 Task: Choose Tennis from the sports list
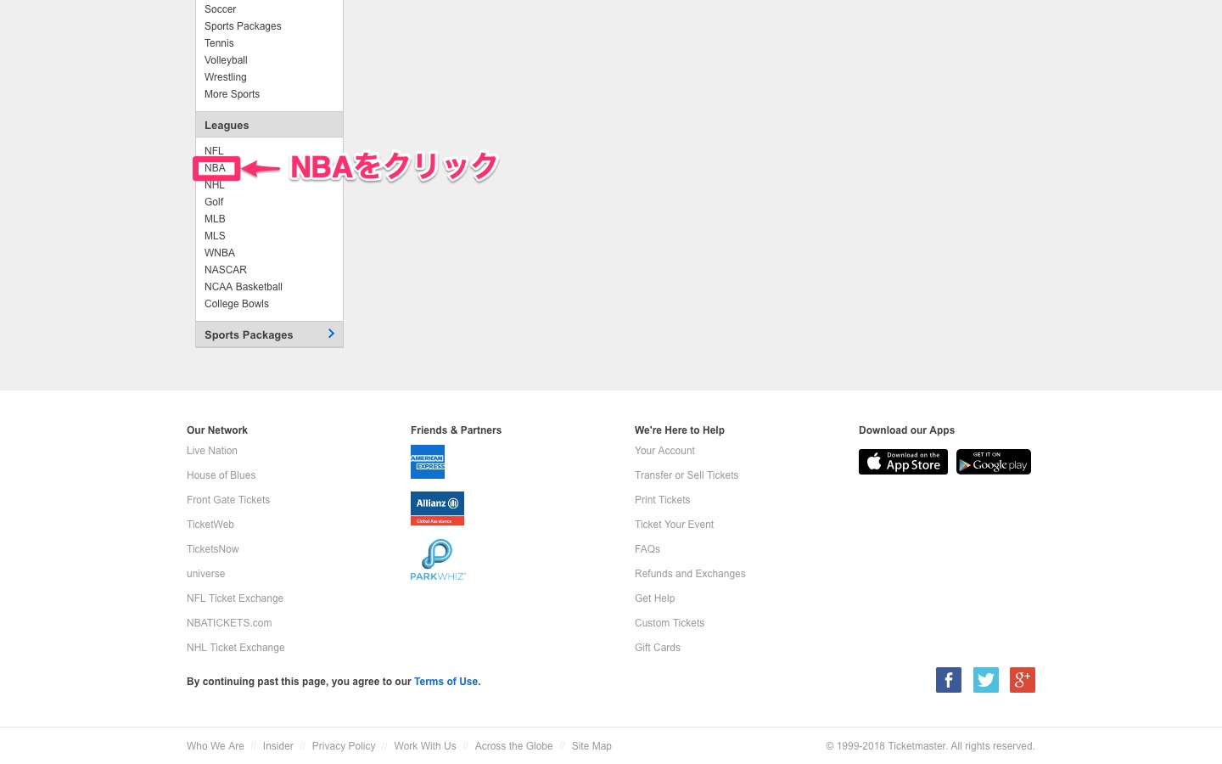click(219, 43)
